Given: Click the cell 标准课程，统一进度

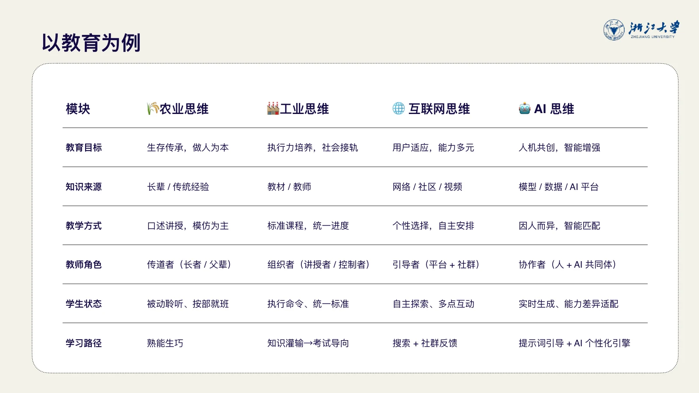Looking at the screenshot, I should click(x=308, y=226).
